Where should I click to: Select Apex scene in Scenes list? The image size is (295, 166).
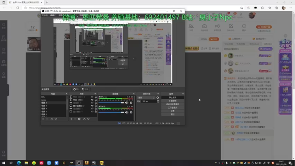[x=53, y=100]
